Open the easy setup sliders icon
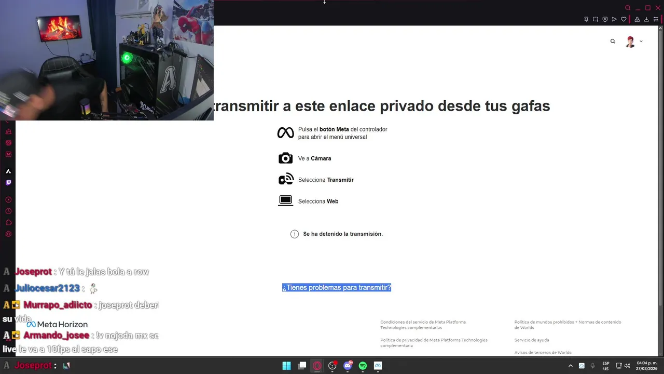The width and height of the screenshot is (664, 374). tap(656, 19)
